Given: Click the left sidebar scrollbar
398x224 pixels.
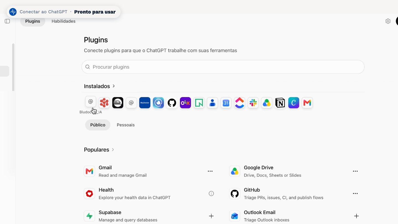Looking at the screenshot, I should coord(13,67).
